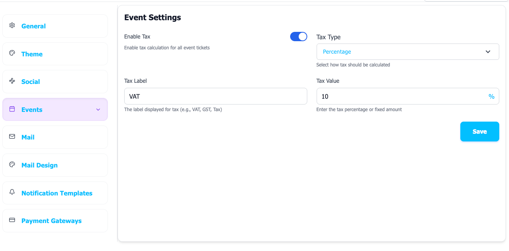Click the Social share icon
Viewport: 509px width, 251px height.
[12, 82]
